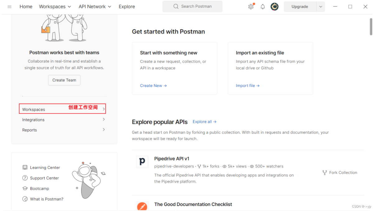Expand the Integrations sidebar item
This screenshot has height=211, width=376.
click(x=104, y=120)
